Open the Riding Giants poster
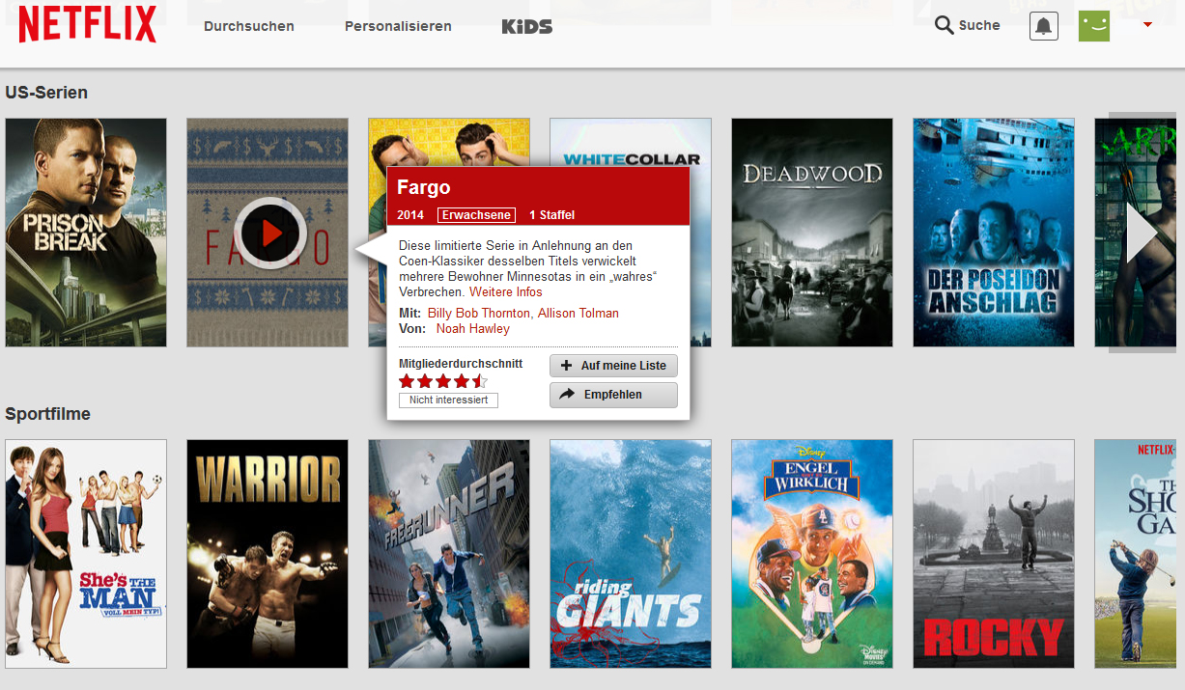Image resolution: width=1185 pixels, height=690 pixels. point(631,554)
